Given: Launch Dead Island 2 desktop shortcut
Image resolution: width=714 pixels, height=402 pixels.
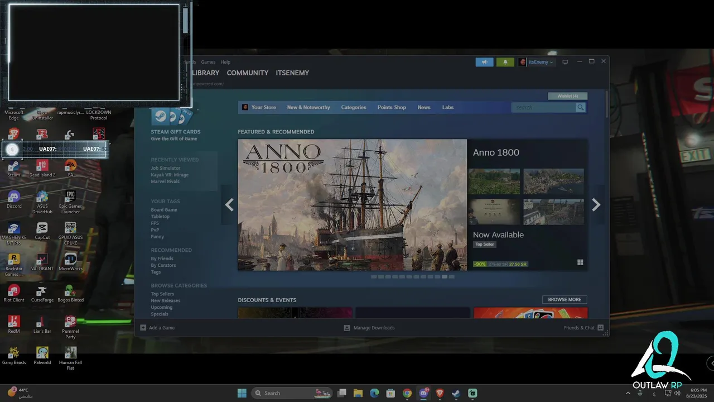Looking at the screenshot, I should tap(42, 167).
